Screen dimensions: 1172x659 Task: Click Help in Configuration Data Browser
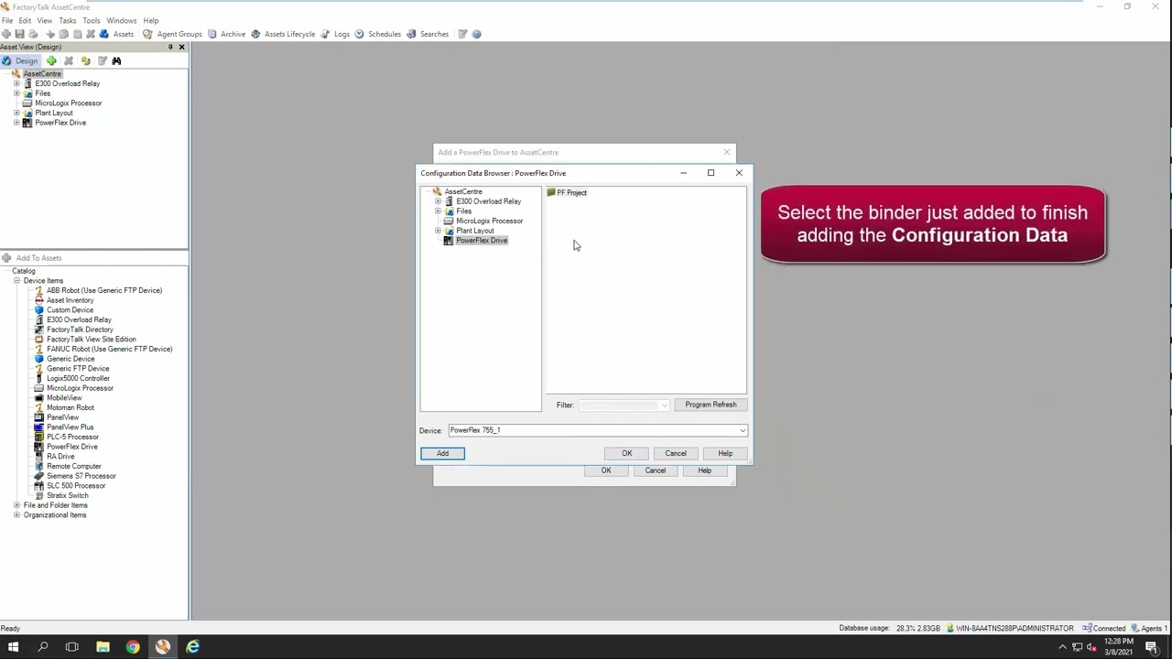[x=725, y=453]
